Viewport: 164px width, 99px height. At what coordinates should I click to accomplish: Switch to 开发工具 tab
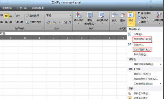(x=22, y=8)
